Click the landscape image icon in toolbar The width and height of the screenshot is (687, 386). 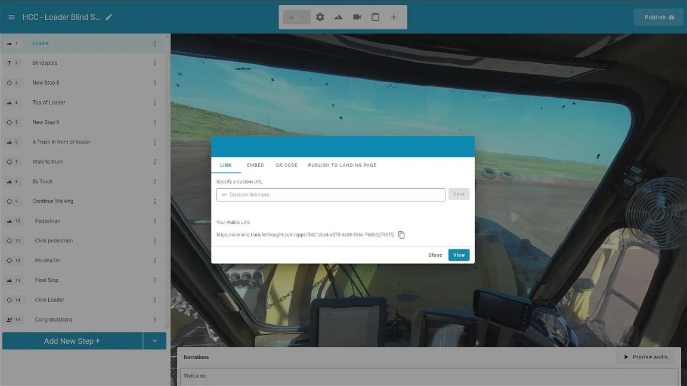click(338, 17)
